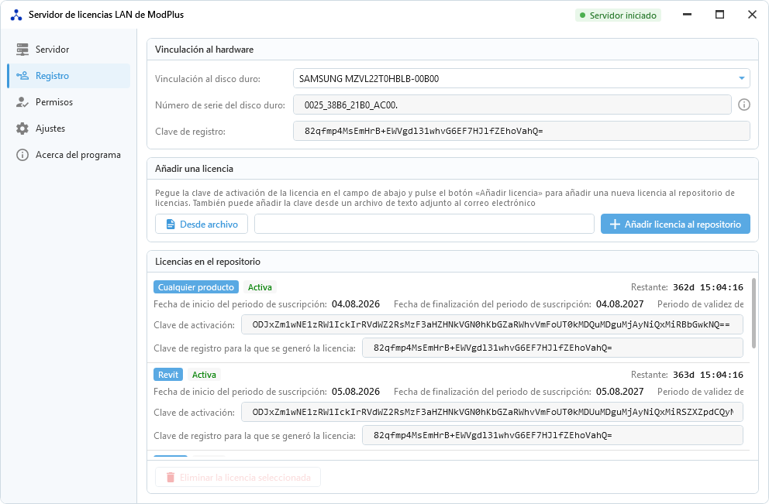Click start date 05.08.2026
Image resolution: width=769 pixels, height=504 pixels.
356,392
